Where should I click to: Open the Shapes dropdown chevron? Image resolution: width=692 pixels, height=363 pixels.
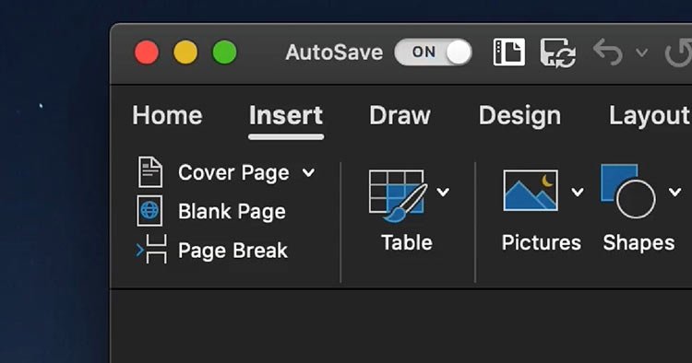pyautogui.click(x=674, y=192)
